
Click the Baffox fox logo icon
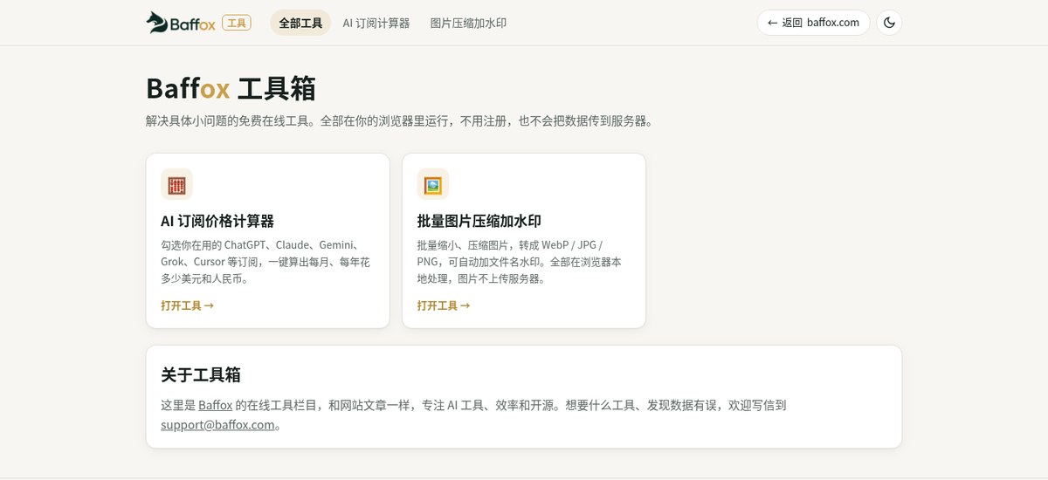(x=157, y=23)
